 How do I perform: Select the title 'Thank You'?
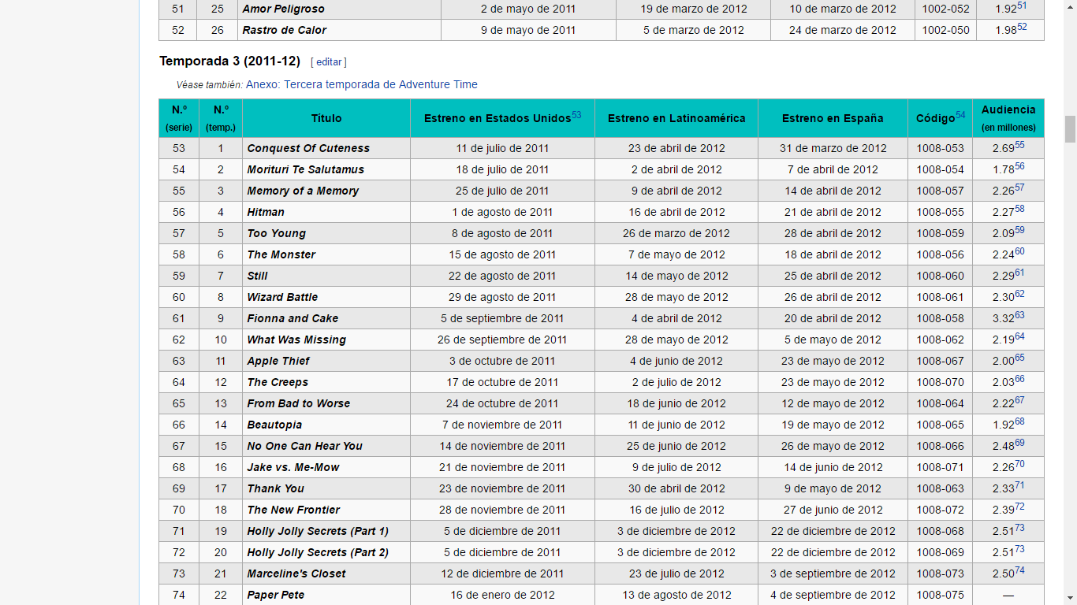[276, 488]
